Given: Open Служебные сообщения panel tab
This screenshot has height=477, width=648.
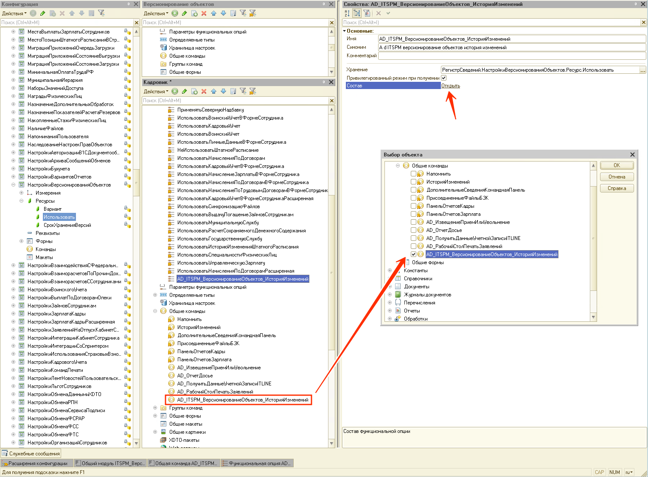Looking at the screenshot, I should pos(31,454).
